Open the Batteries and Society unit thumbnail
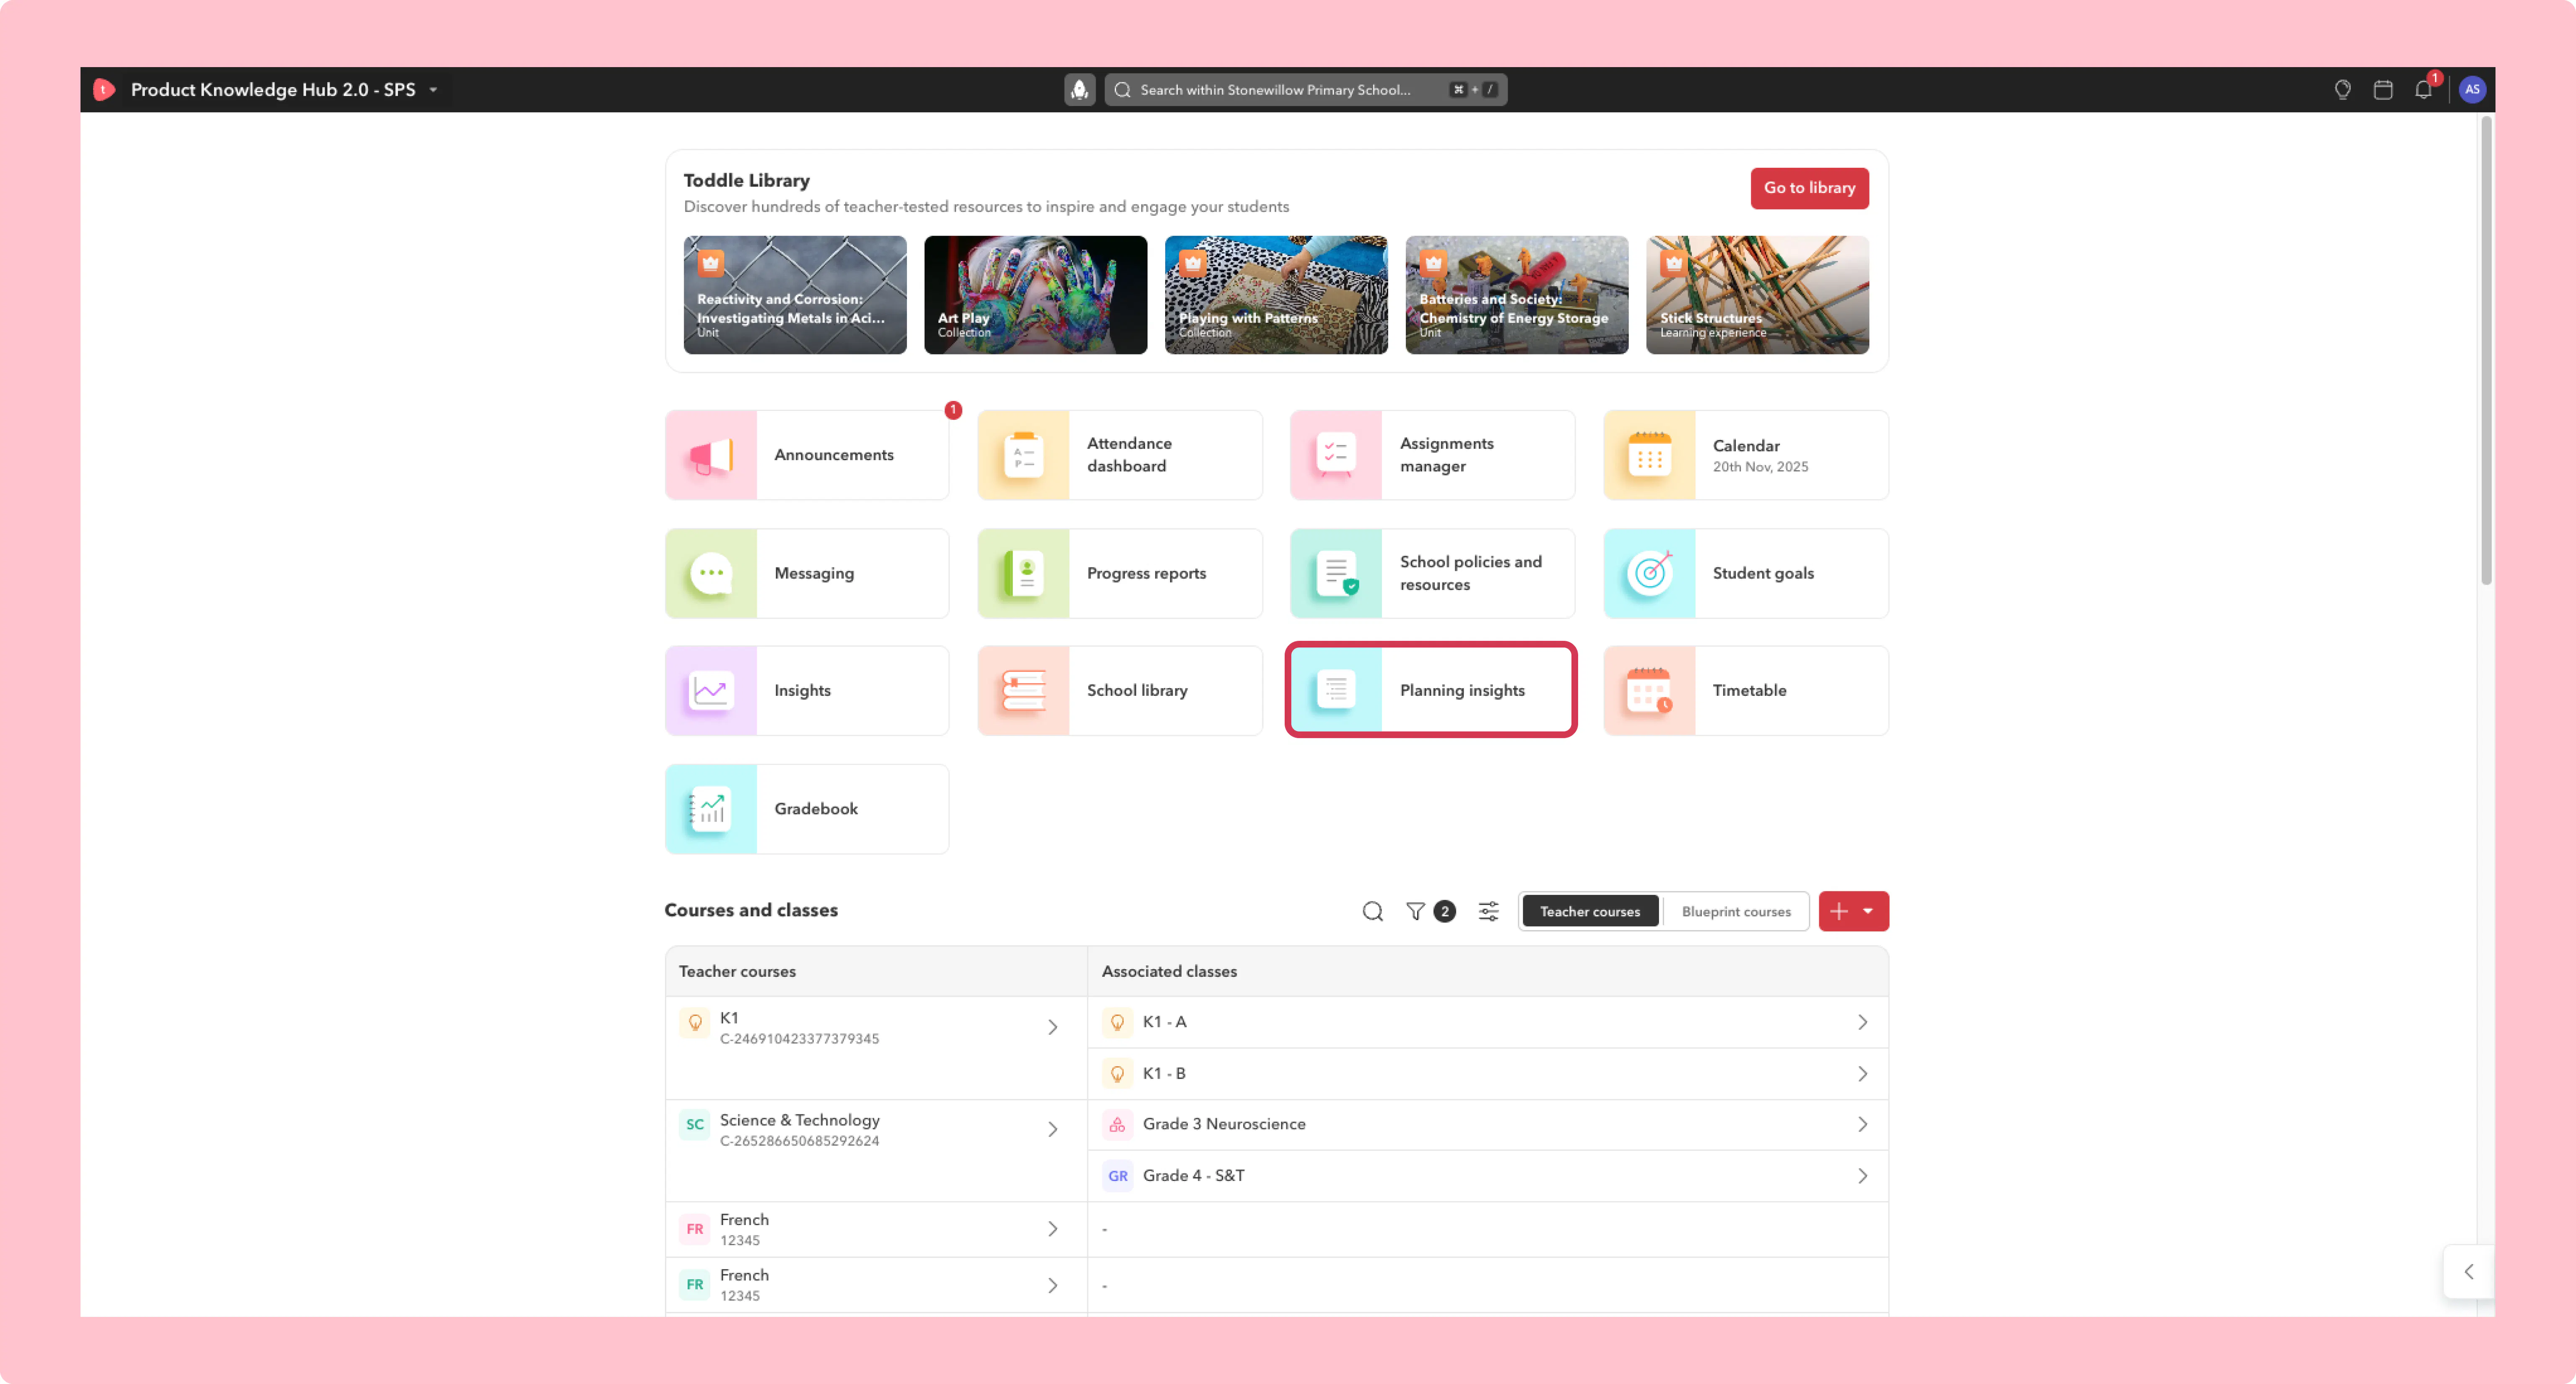Viewport: 2576px width, 1384px height. (x=1517, y=295)
